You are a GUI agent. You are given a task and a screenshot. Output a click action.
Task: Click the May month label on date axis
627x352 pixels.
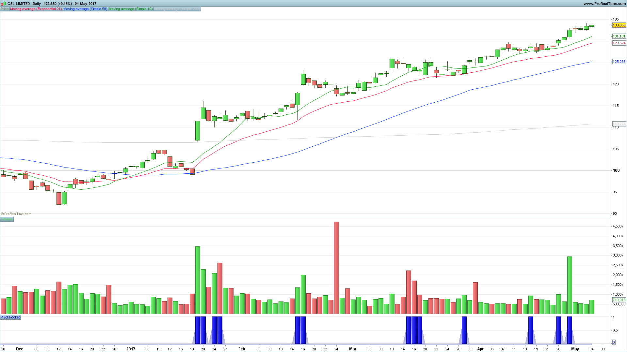575,349
